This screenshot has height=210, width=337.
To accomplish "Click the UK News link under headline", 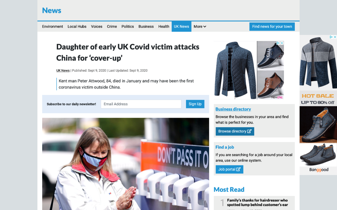I will (63, 71).
